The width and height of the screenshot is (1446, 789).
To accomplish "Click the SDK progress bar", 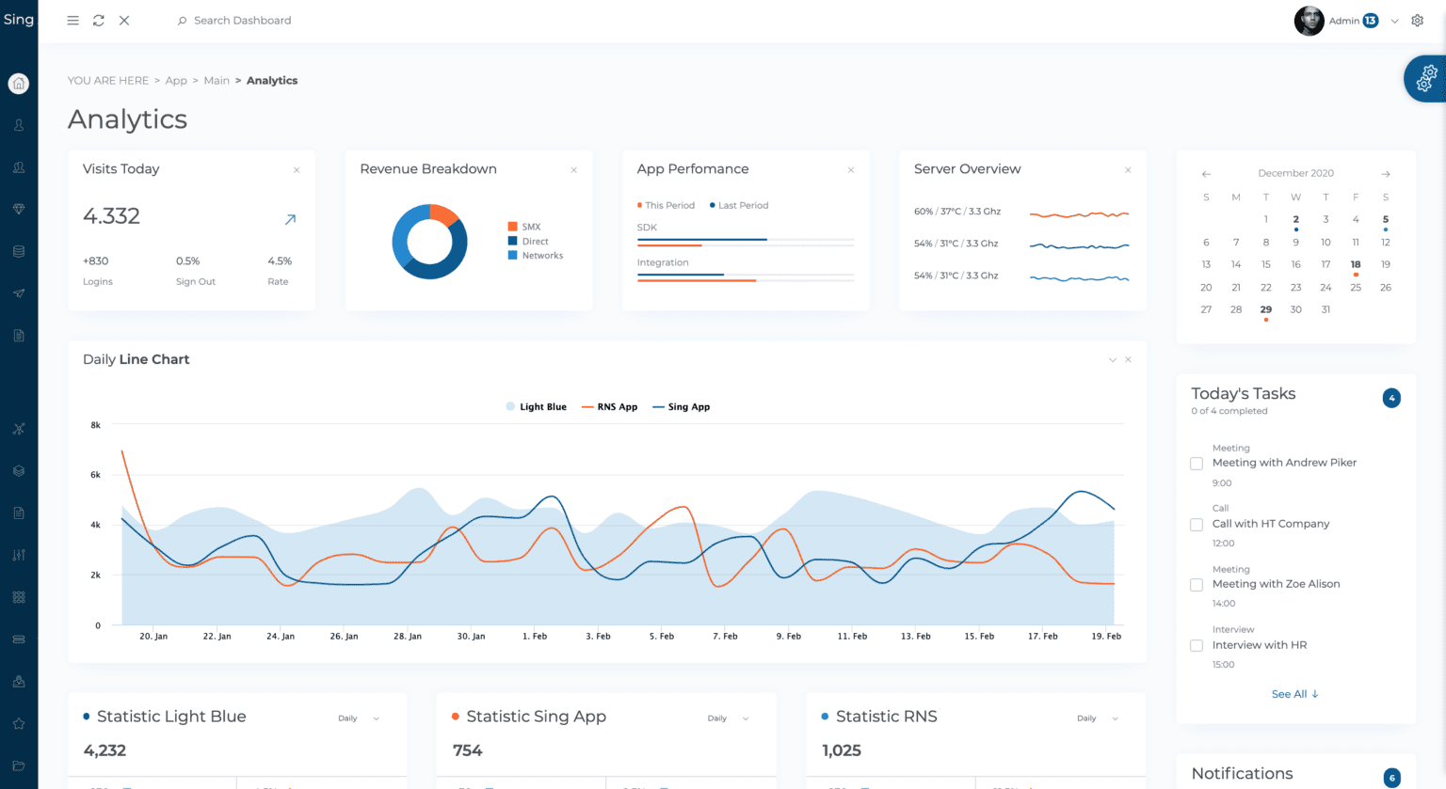I will tap(746, 243).
